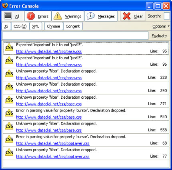Focus the Search input box
Screen dimensions: 172x170
pos(167,16)
